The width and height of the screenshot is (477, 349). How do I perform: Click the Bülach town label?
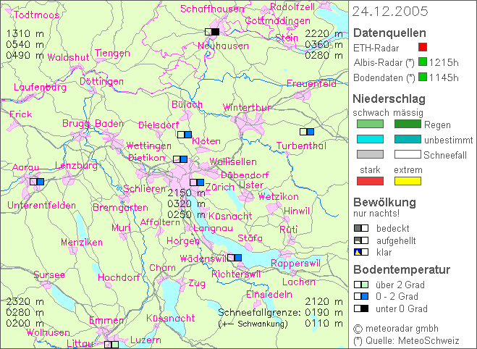[x=187, y=104]
